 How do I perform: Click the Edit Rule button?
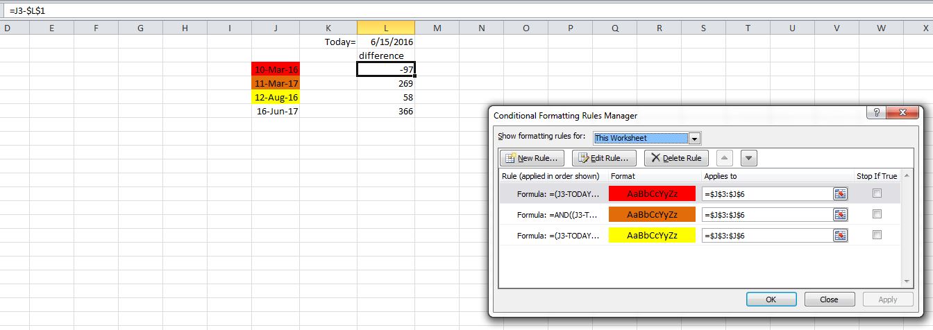(604, 158)
